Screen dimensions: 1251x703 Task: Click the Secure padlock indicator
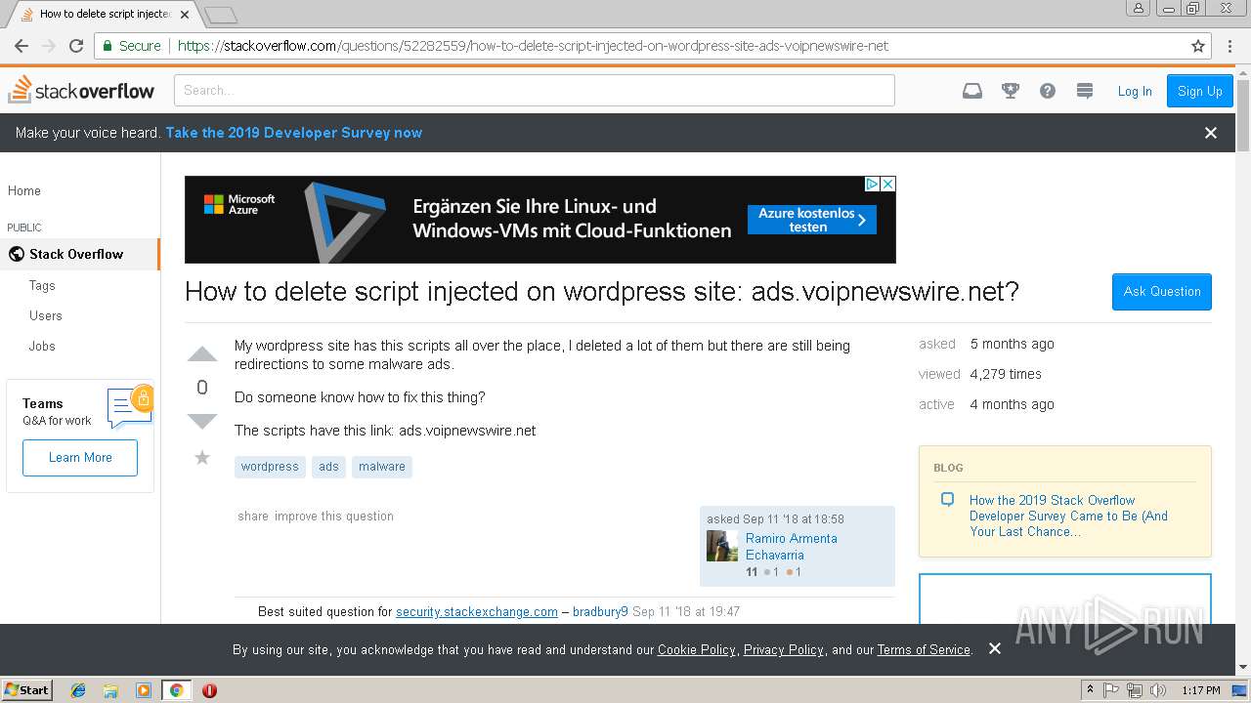(x=130, y=46)
